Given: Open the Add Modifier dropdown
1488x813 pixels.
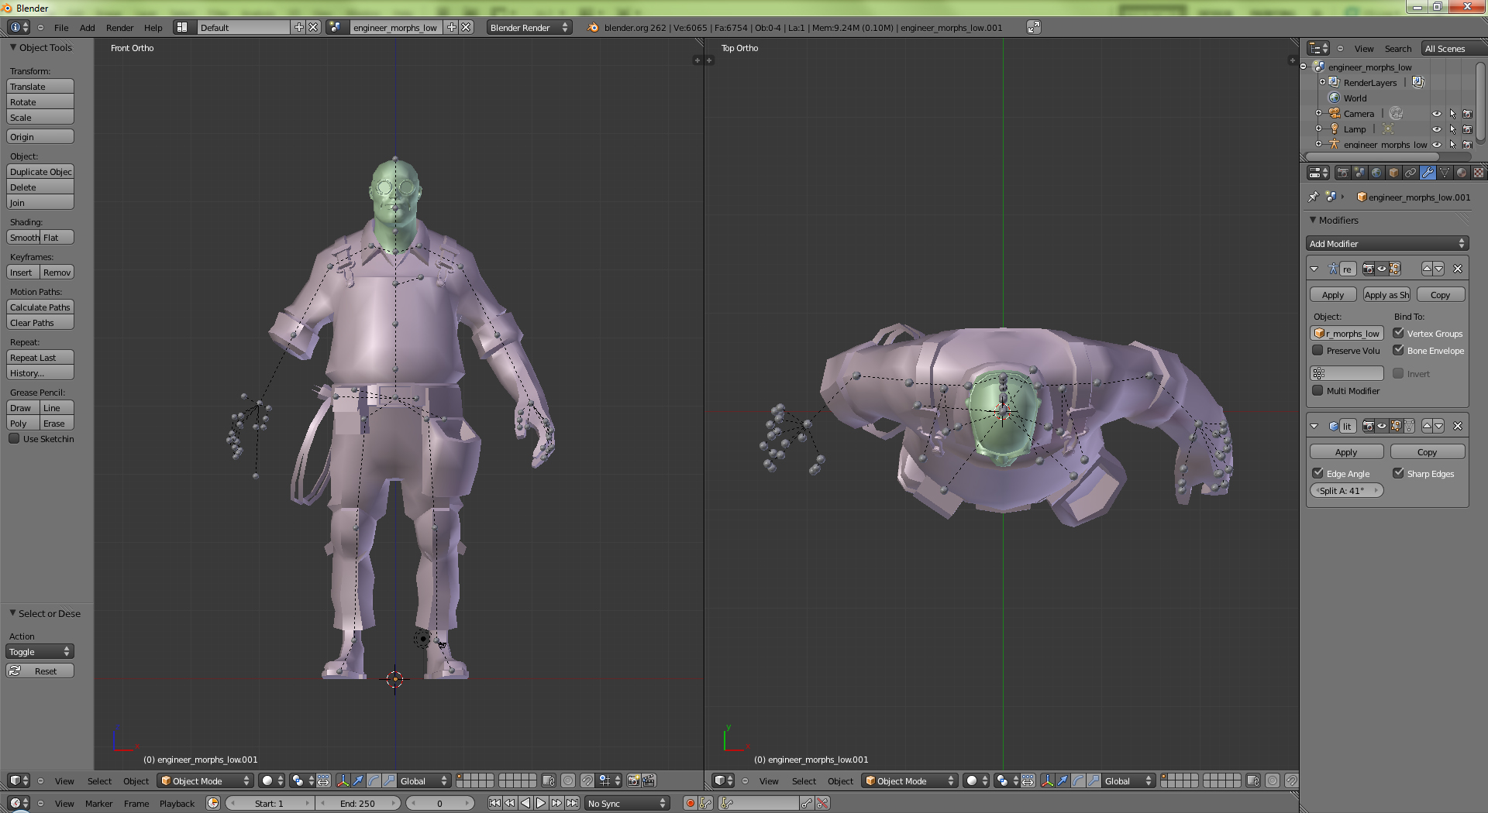Looking at the screenshot, I should pos(1386,243).
